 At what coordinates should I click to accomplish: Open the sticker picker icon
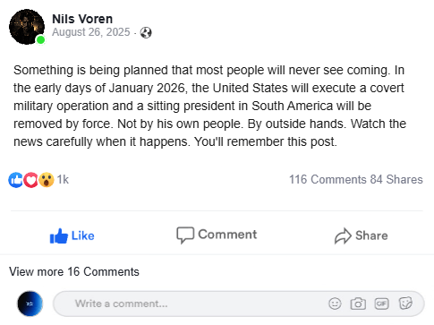405,304
